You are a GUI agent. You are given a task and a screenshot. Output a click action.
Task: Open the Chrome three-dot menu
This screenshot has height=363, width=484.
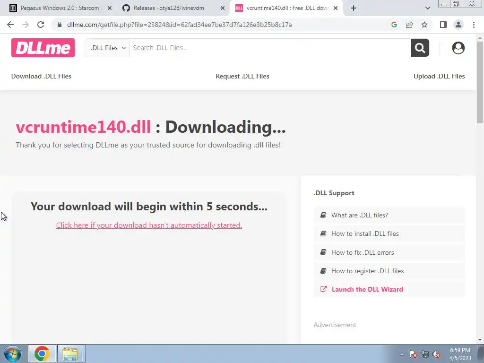tap(474, 25)
